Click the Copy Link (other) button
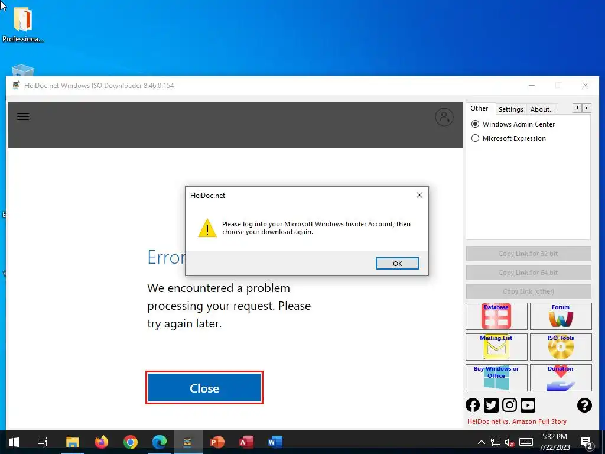The image size is (605, 454). click(528, 291)
